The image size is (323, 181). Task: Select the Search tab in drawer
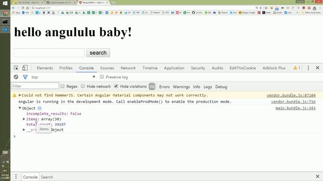coord(47,177)
